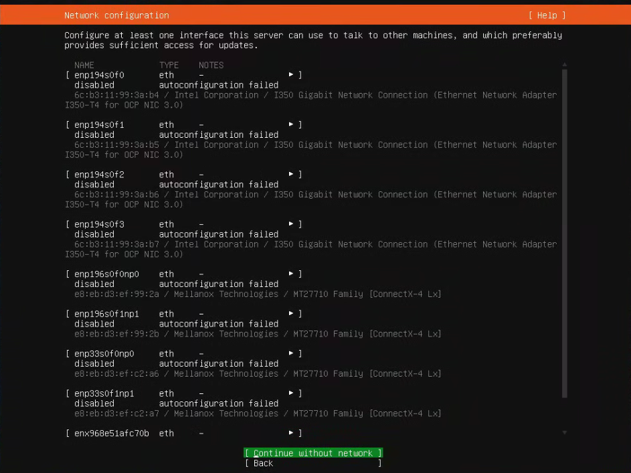Image resolution: width=631 pixels, height=473 pixels.
Task: Click Continue without network
Action: click(x=313, y=453)
